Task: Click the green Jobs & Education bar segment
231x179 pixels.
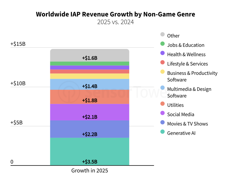Action: (x=90, y=63)
